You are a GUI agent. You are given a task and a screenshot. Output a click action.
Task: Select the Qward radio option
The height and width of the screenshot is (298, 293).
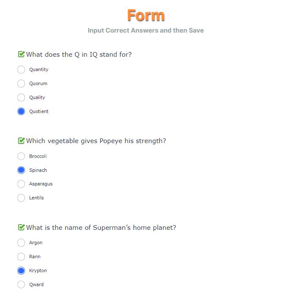coord(21,284)
